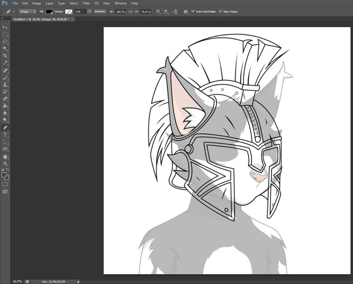Open the Window menu

point(120,3)
